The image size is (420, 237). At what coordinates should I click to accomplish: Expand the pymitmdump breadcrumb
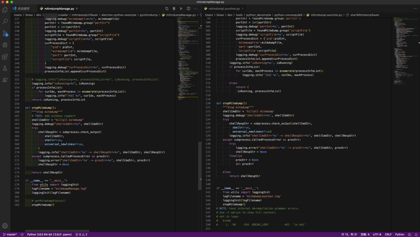pos(148,15)
